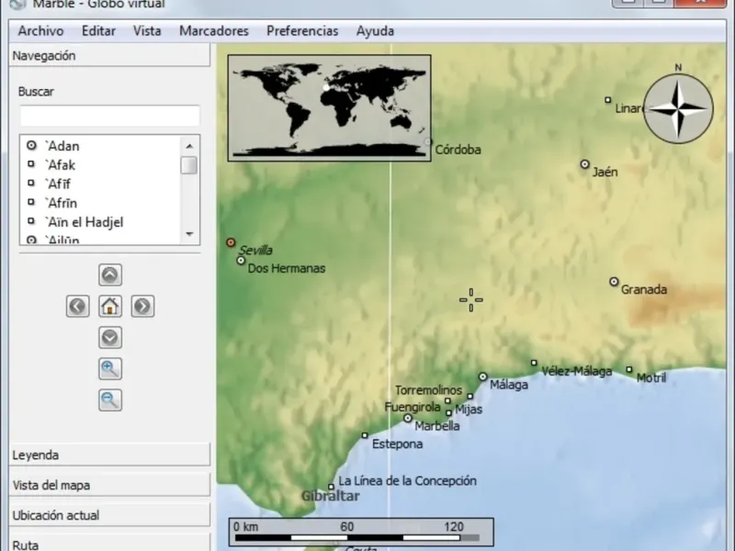The width and height of the screenshot is (735, 551).
Task: Select `Aïn el Hadjel in the list
Action: pyautogui.click(x=100, y=221)
